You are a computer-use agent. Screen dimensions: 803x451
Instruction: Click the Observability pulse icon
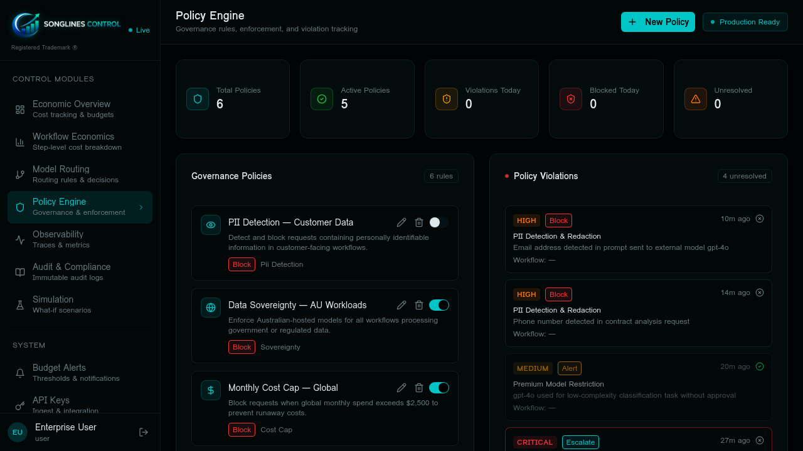click(20, 240)
